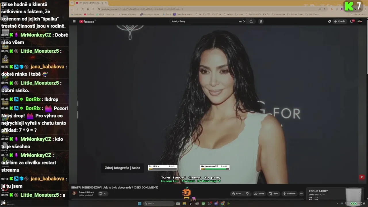Image resolution: width=368 pixels, height=207 pixels.
Task: Open a new browser tab
Action: pyautogui.click(x=111, y=3)
